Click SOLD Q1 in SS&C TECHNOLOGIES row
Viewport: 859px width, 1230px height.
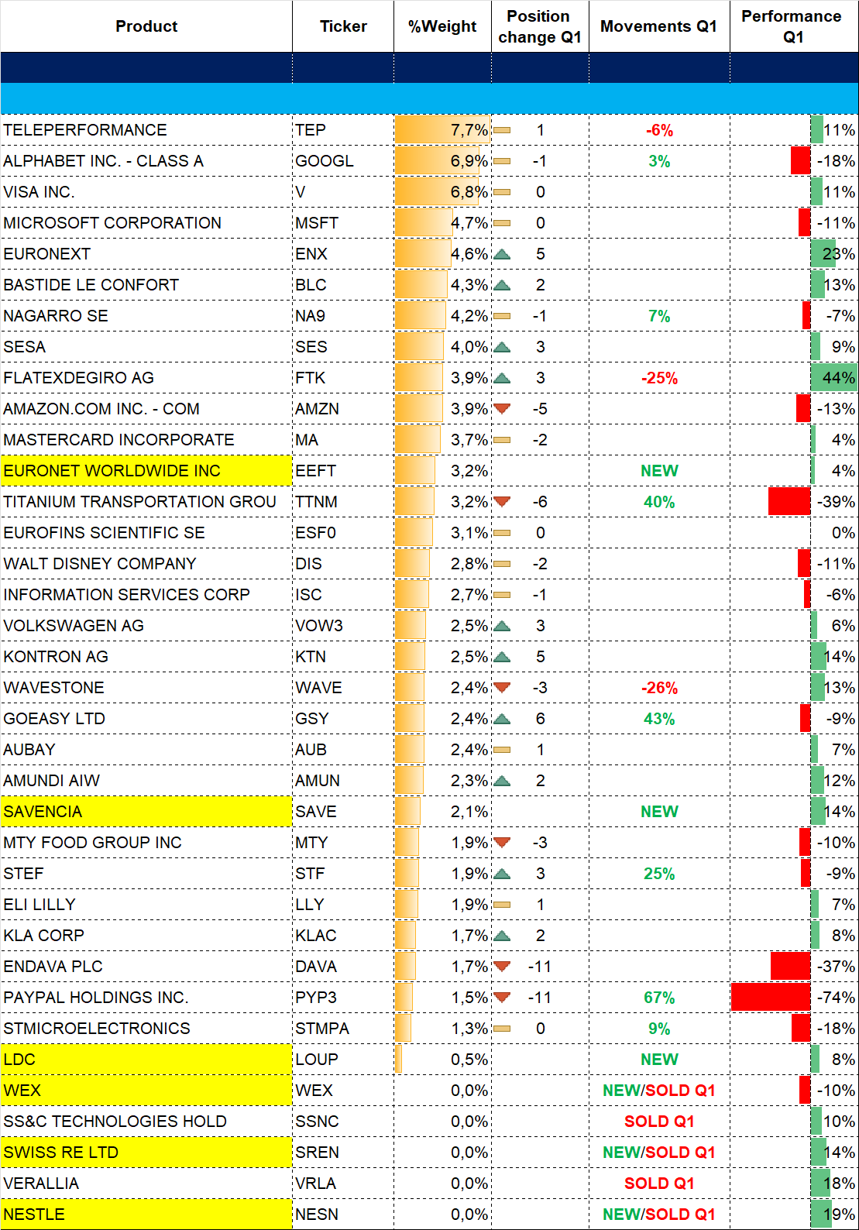[x=659, y=1122]
